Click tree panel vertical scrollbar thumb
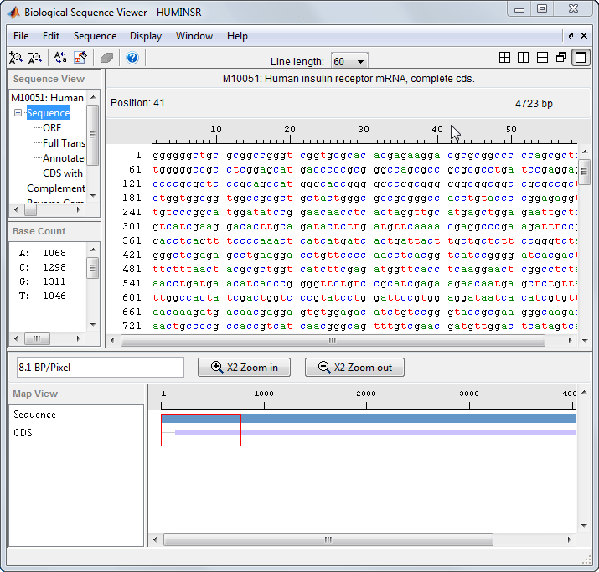The width and height of the screenshot is (599, 572). (x=92, y=135)
